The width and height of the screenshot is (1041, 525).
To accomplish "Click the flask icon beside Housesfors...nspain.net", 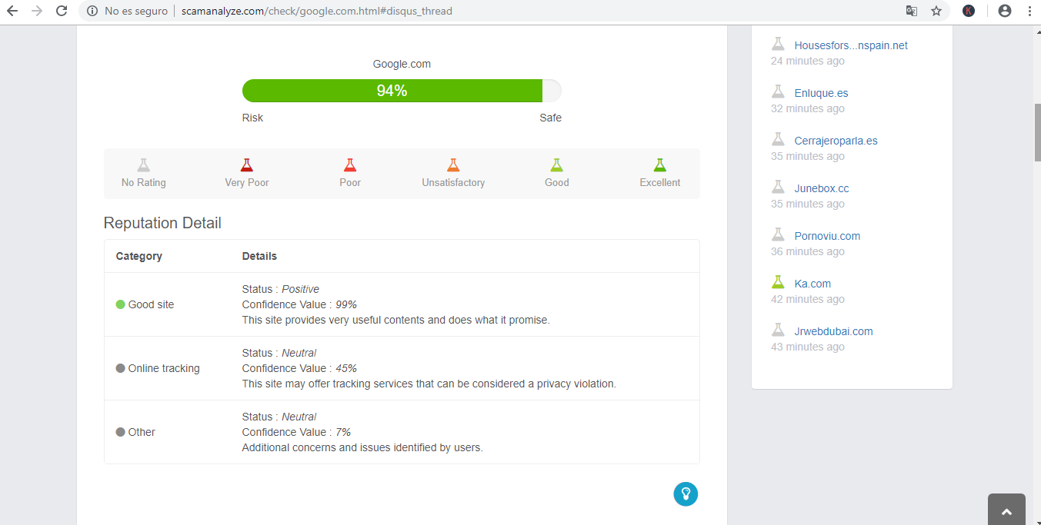I will (x=779, y=45).
